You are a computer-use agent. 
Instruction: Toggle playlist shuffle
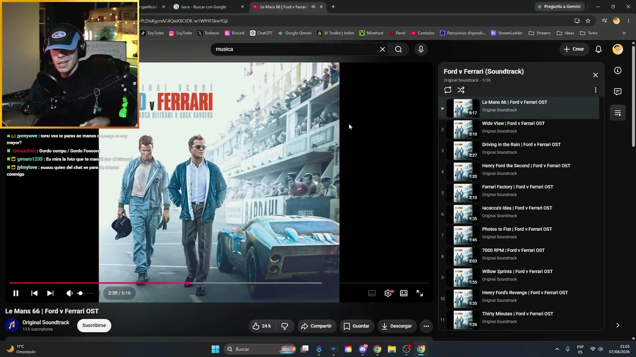[461, 90]
